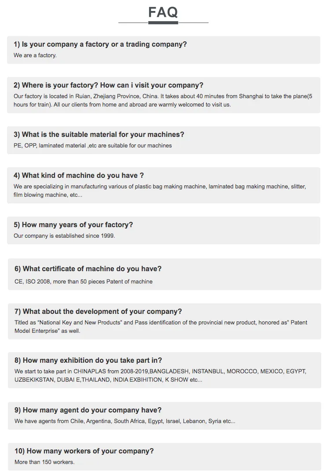Click the answer mentioning 'National Key and New Products'

pos(161,327)
